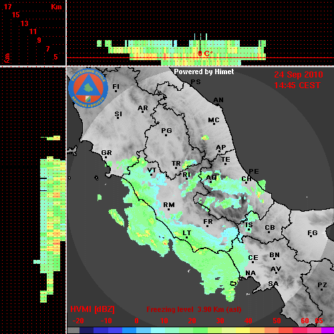This screenshot has height=334, width=334.
Task: Click the 7 height axis label
Action: [x=47, y=49]
